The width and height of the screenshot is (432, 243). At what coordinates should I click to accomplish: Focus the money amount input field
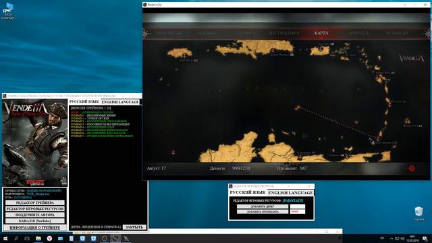pos(298,207)
